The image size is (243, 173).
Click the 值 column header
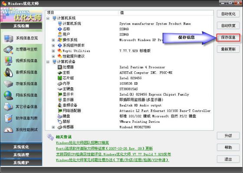(166, 13)
